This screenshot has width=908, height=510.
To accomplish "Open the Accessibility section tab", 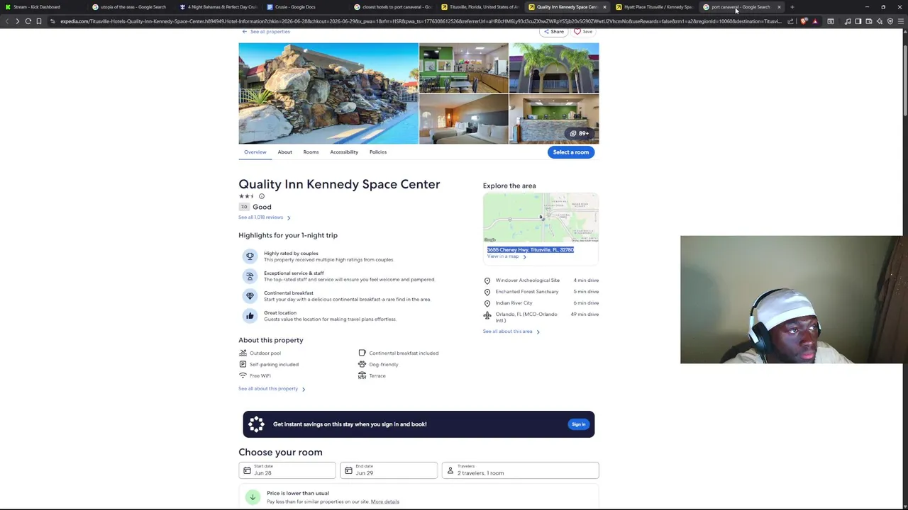I will click(344, 152).
